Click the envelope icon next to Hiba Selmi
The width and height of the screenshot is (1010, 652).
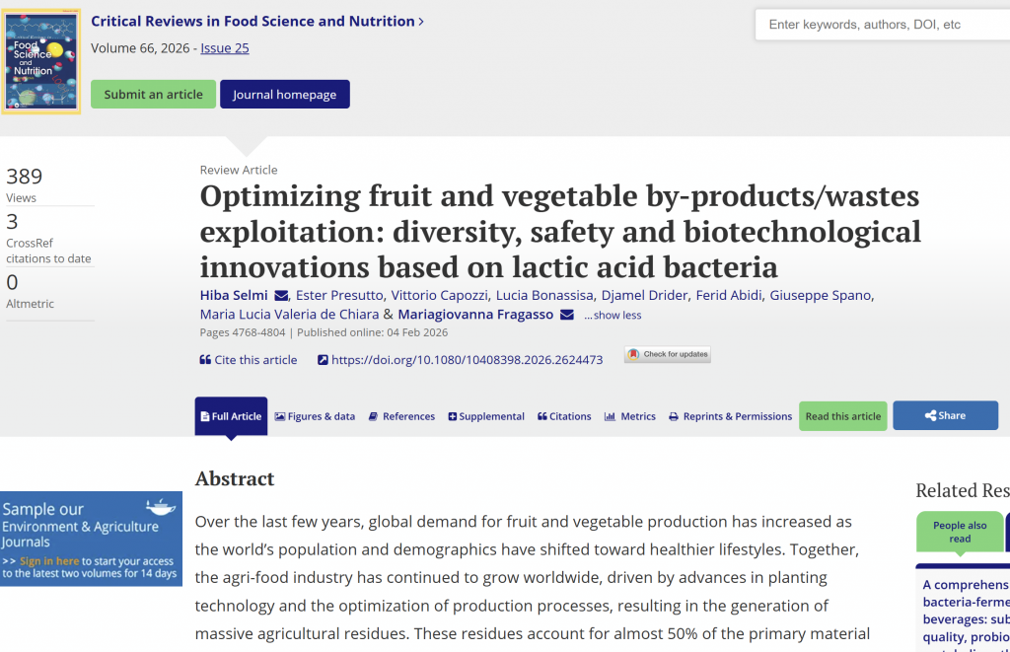(281, 296)
